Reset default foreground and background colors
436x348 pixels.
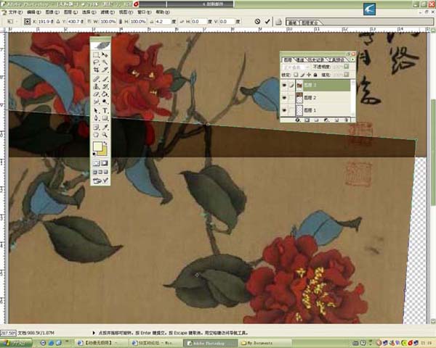(94, 154)
